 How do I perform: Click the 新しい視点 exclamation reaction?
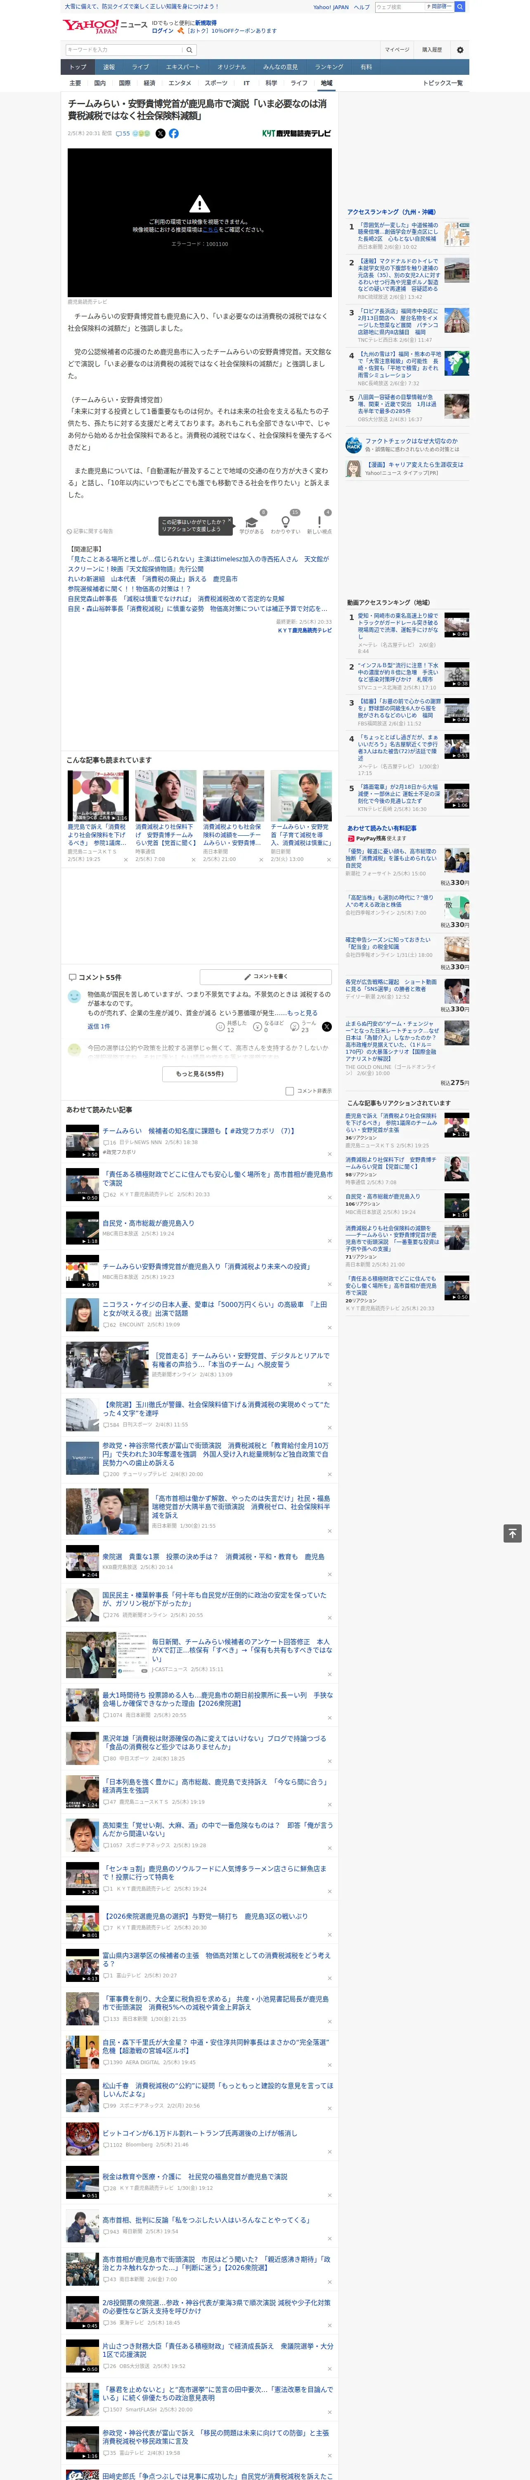(319, 522)
